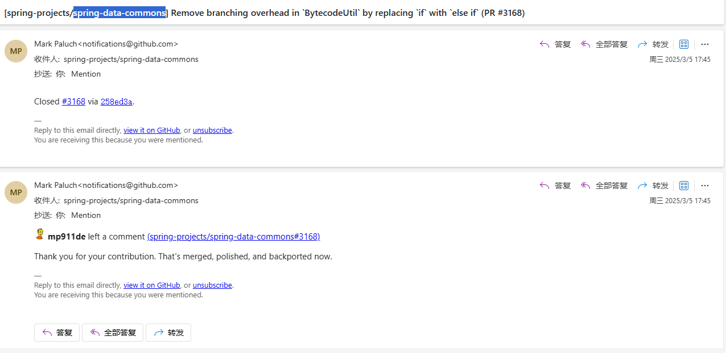
Task: Reply to the first email using 答复
Action: pos(555,44)
